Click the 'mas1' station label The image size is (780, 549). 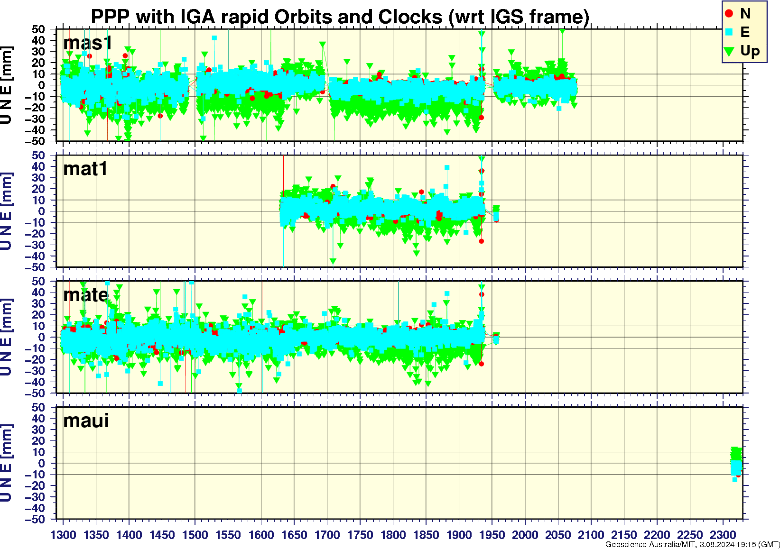[x=87, y=43]
